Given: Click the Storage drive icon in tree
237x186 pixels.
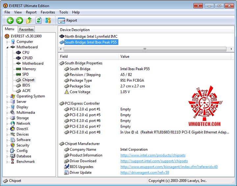Looking at the screenshot, I should [13, 118].
